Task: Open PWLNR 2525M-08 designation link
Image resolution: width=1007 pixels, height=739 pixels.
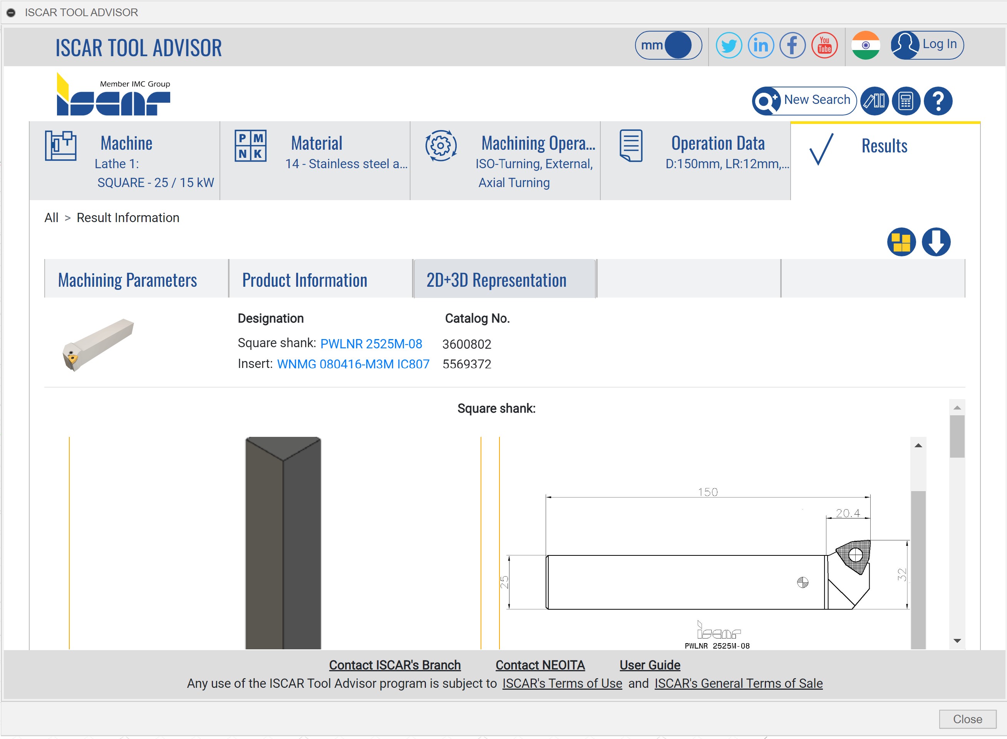Action: 371,344
